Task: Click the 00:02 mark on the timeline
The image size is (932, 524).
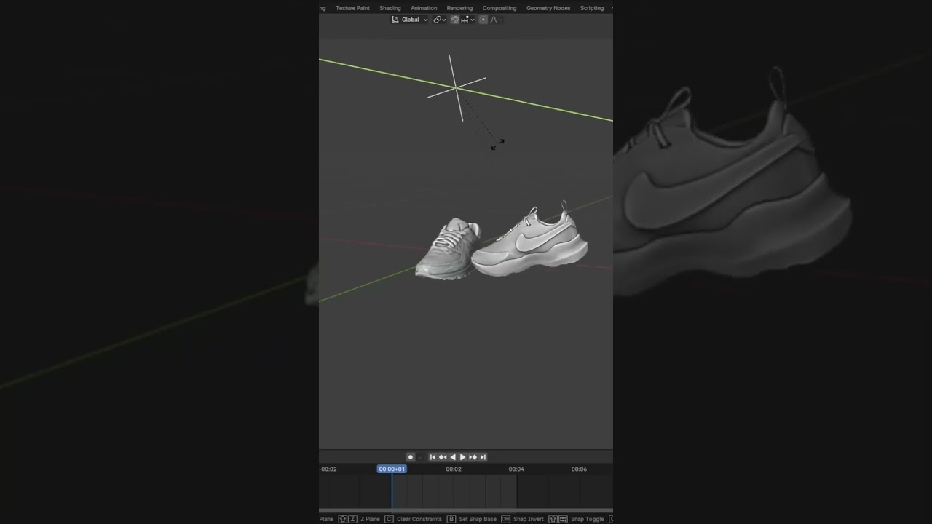Action: [x=454, y=469]
